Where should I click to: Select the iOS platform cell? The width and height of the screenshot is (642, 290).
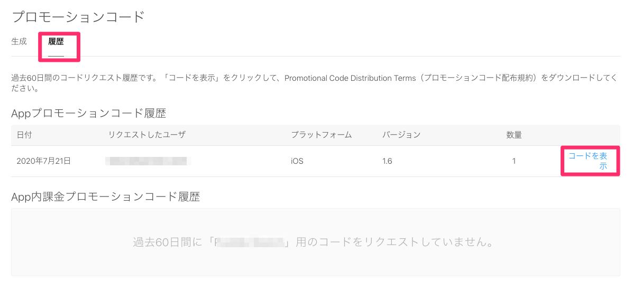297,161
